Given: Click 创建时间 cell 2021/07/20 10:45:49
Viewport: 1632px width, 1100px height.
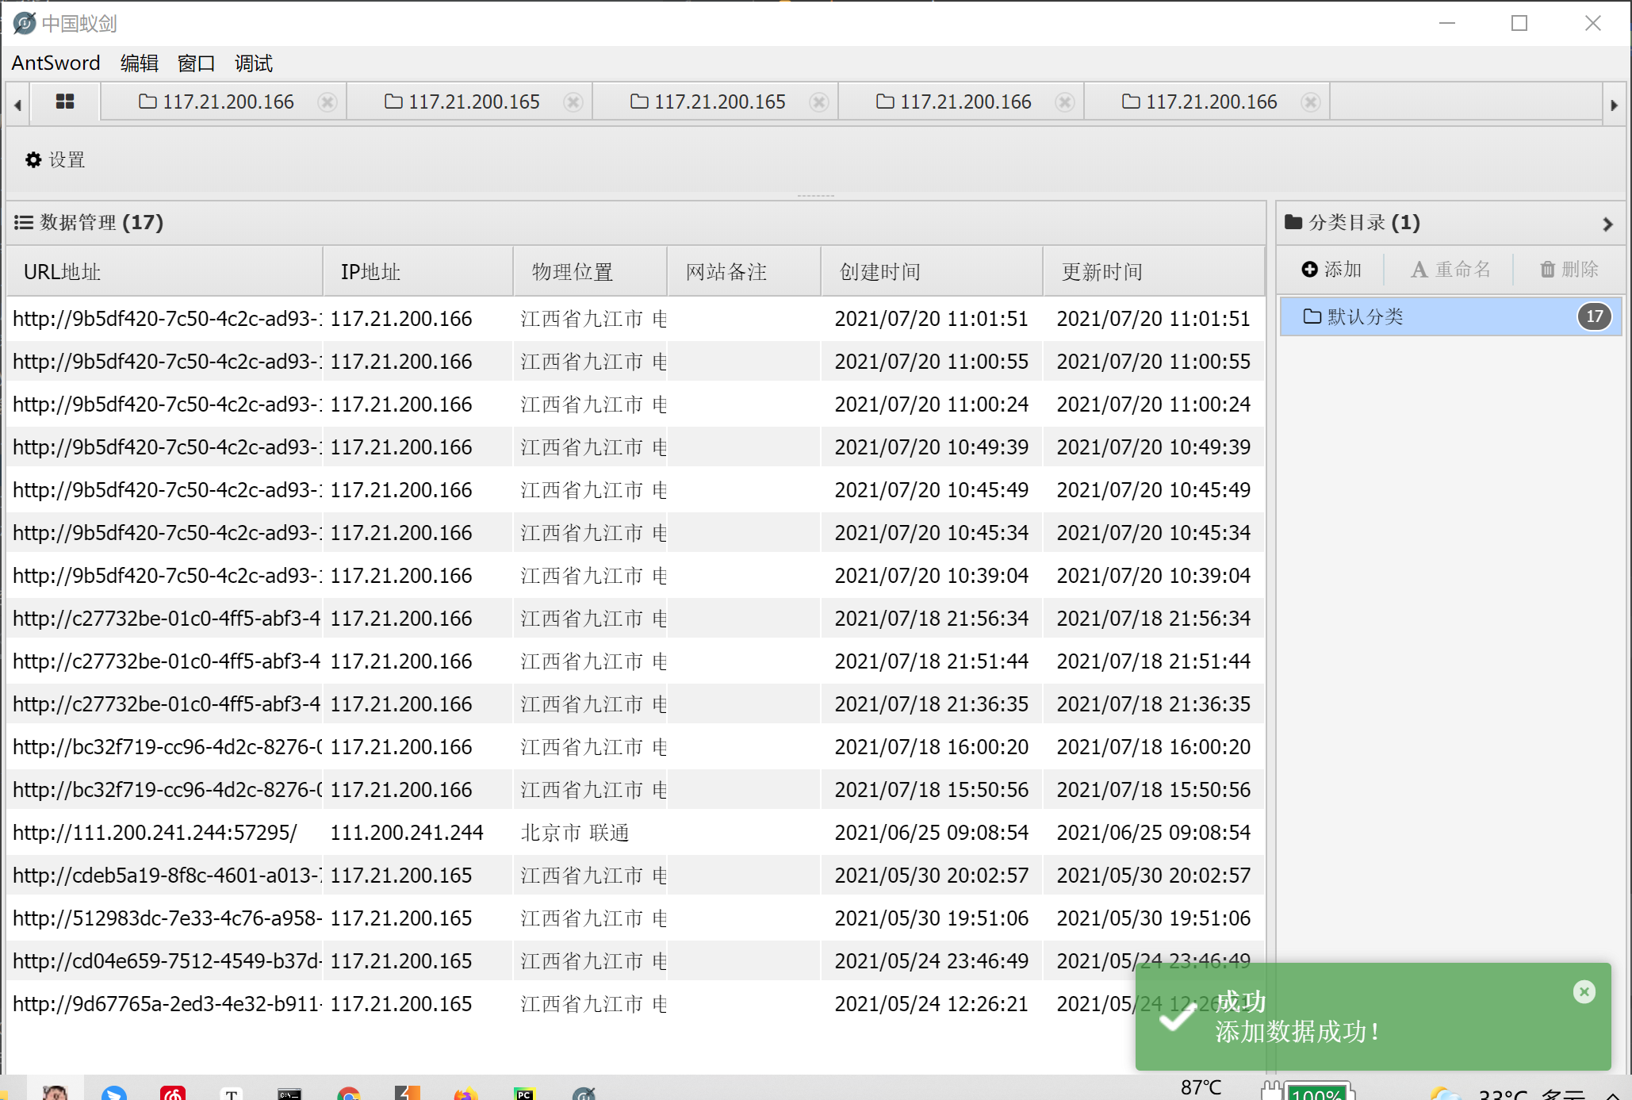Looking at the screenshot, I should 932,490.
